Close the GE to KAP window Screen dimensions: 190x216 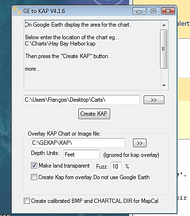[x=168, y=11]
